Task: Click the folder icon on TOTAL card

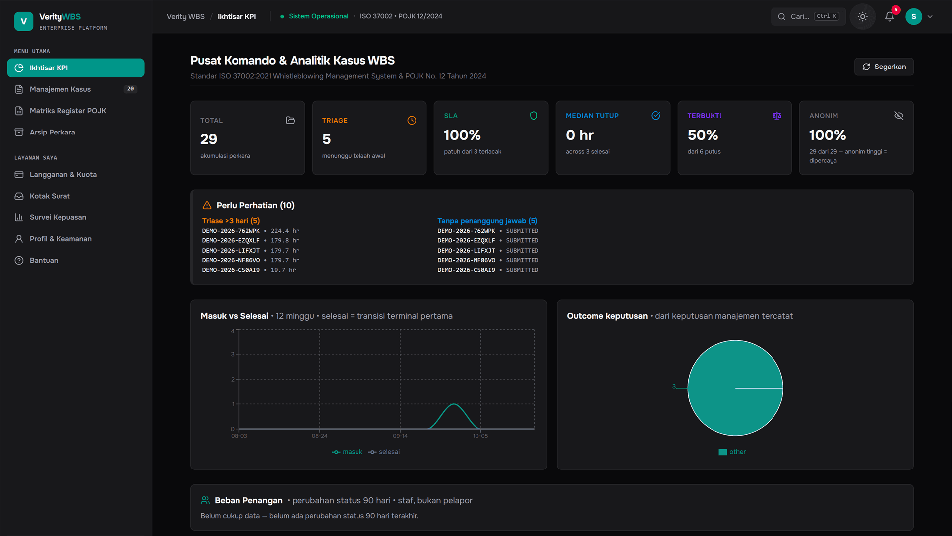Action: coord(290,120)
